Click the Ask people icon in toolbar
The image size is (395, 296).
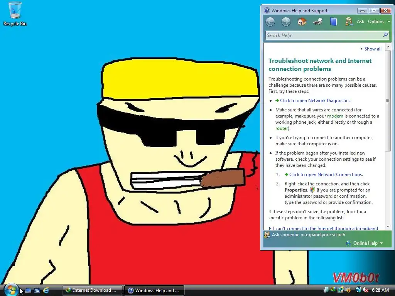coord(349,22)
